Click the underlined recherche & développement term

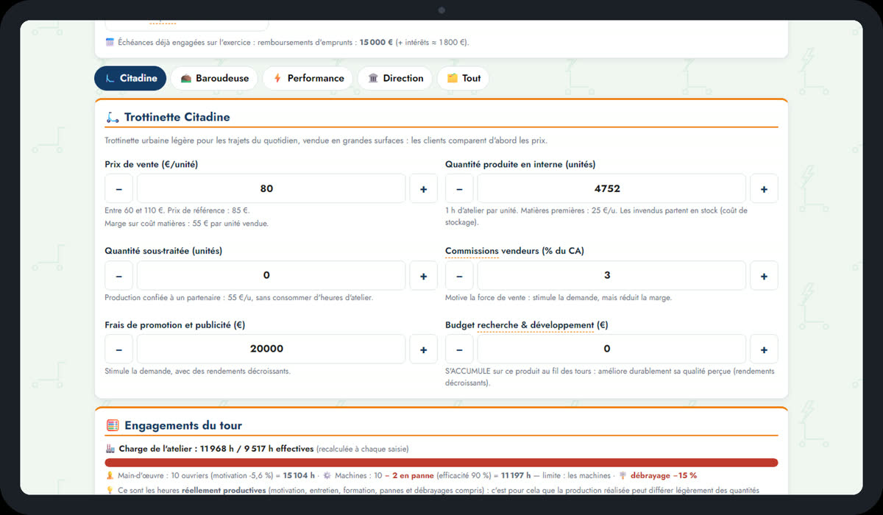[x=536, y=324]
